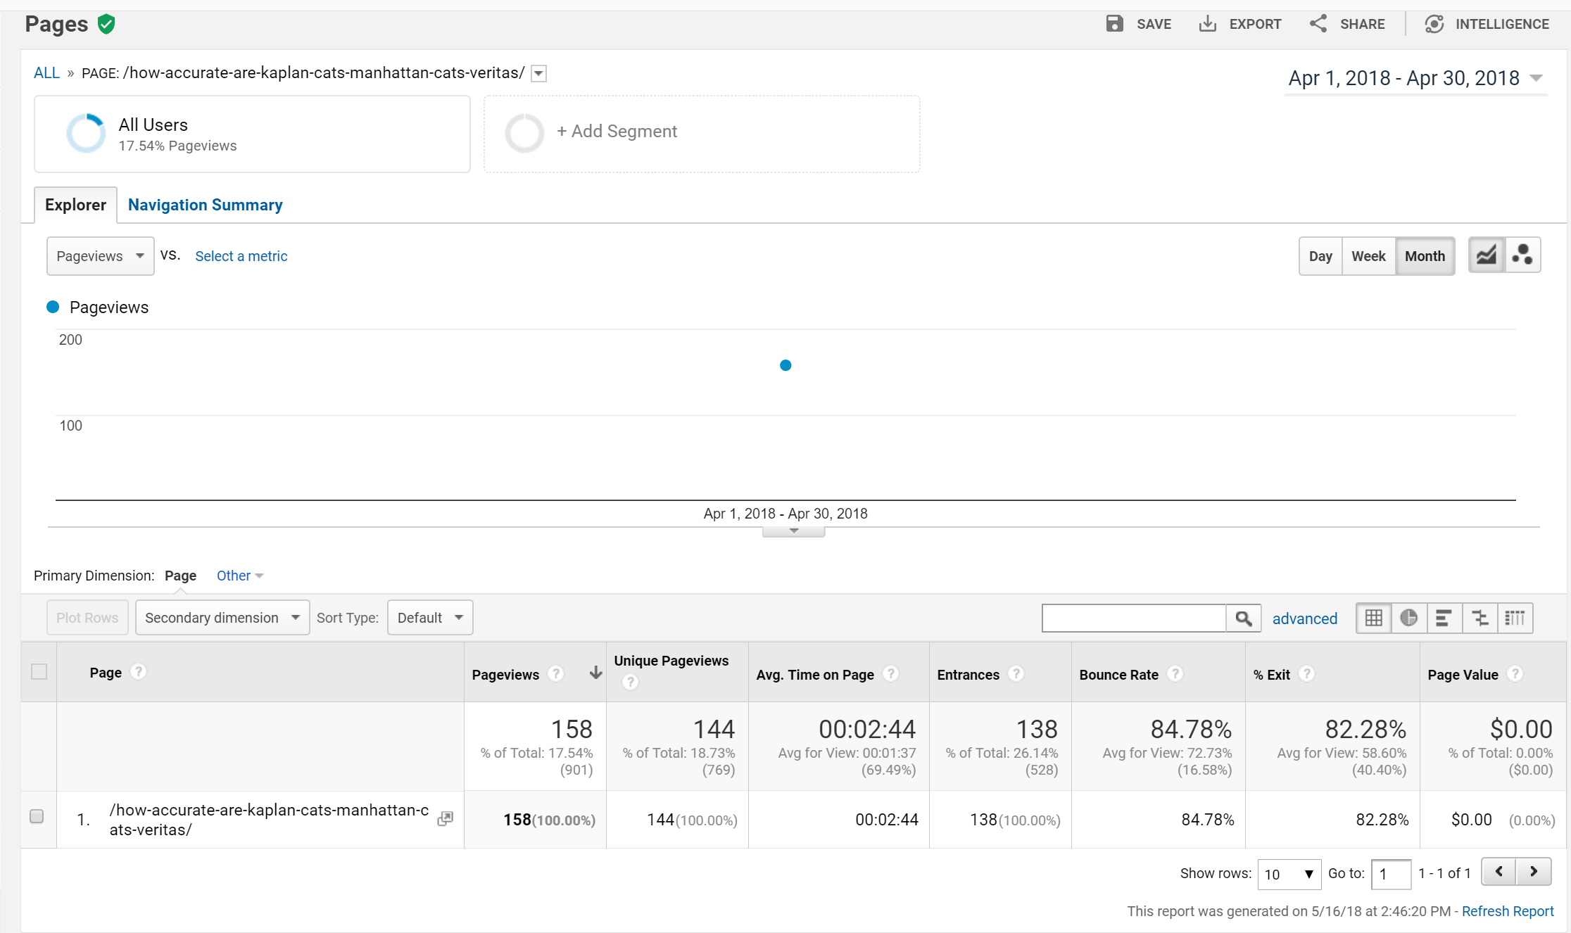Select the pivot table view icon
The image size is (1571, 933).
coord(1515,618)
